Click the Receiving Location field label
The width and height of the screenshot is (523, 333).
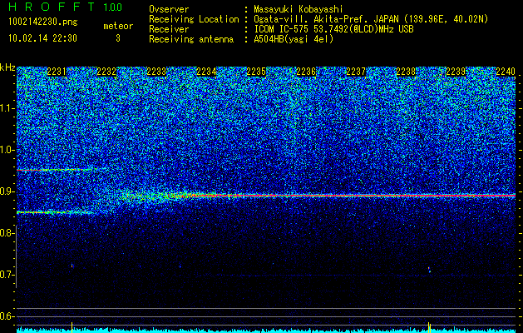194,19
